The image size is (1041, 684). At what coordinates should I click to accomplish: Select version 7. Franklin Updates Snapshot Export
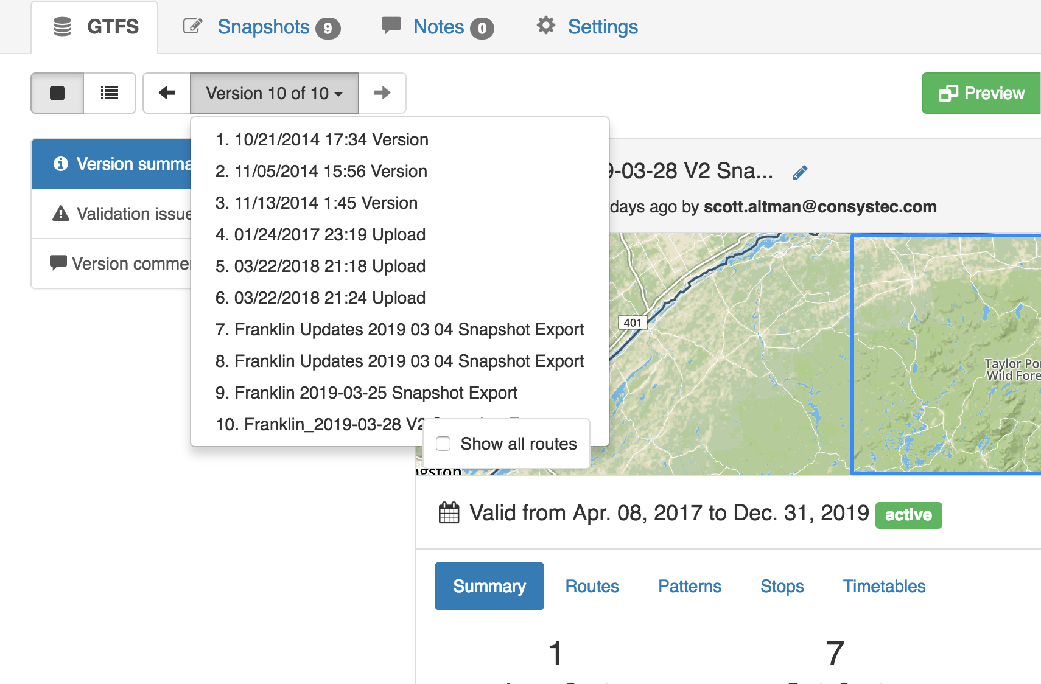[399, 330]
